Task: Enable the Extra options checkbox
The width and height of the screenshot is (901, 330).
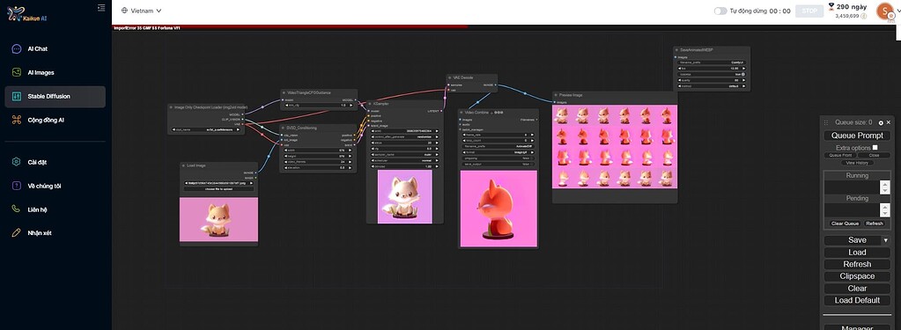Action: [x=875, y=148]
